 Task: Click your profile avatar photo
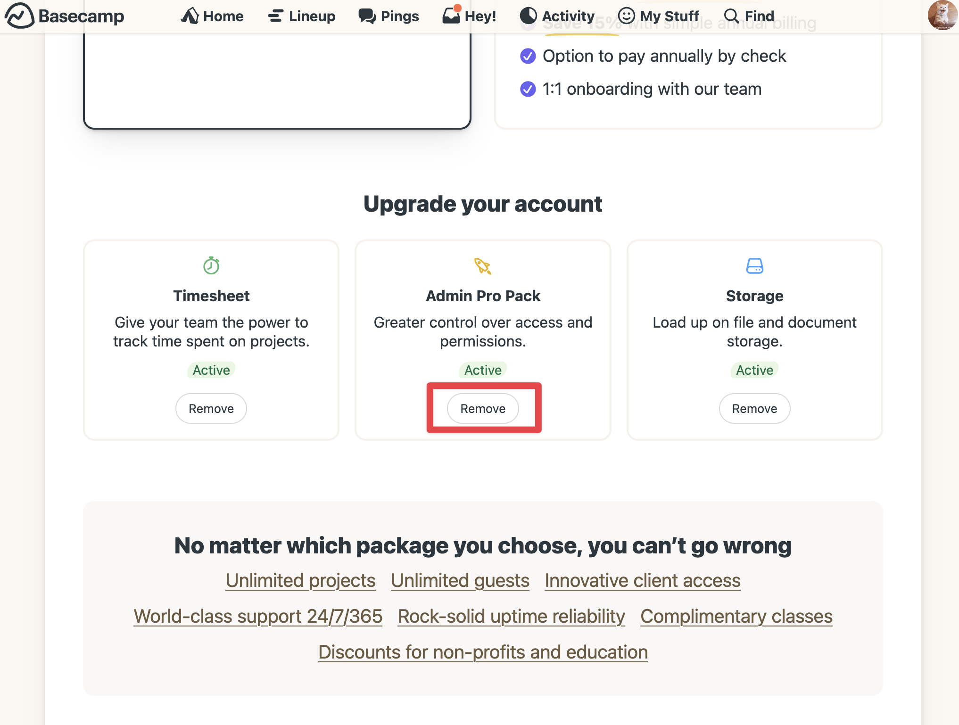[942, 16]
